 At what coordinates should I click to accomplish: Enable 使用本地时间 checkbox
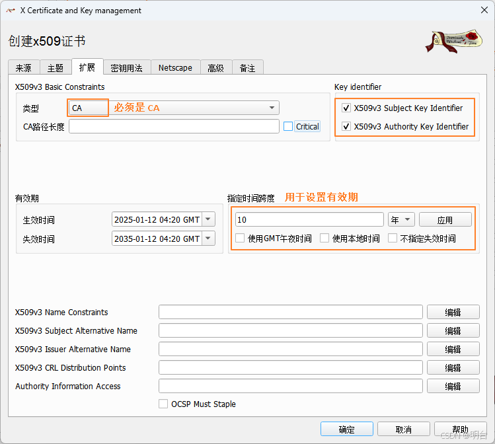[324, 238]
